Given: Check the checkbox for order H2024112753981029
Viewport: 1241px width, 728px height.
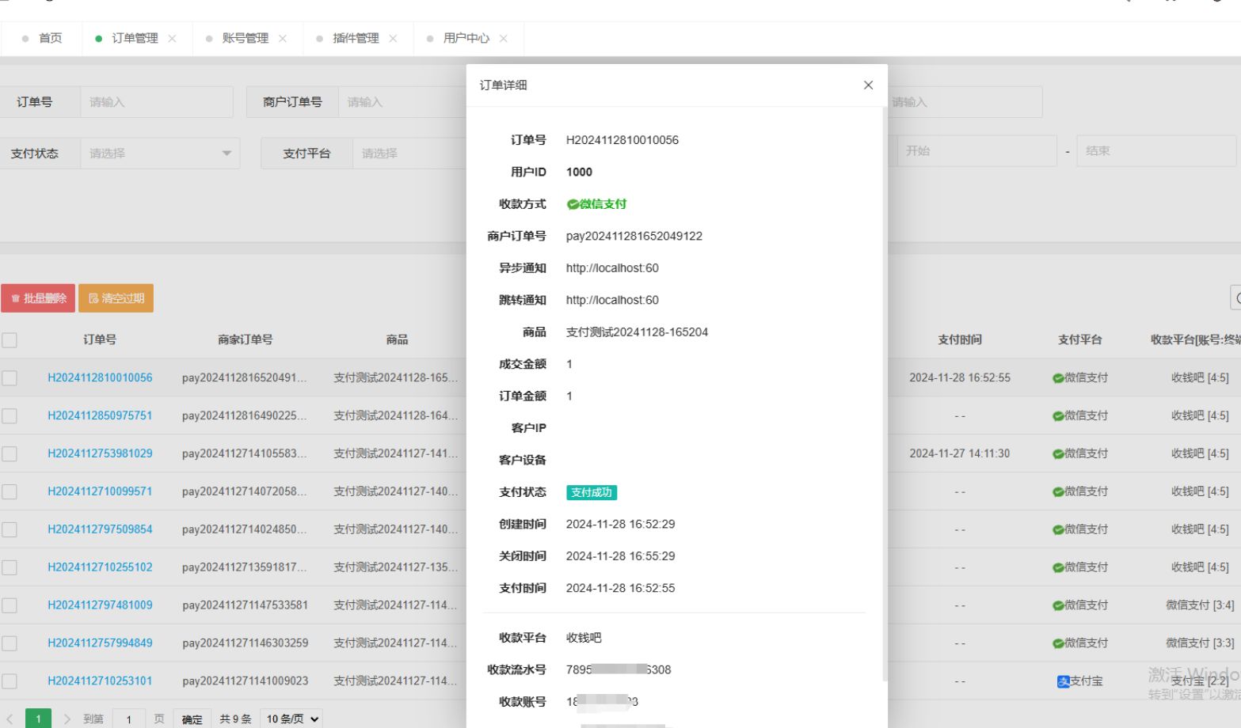Looking at the screenshot, I should [x=10, y=453].
